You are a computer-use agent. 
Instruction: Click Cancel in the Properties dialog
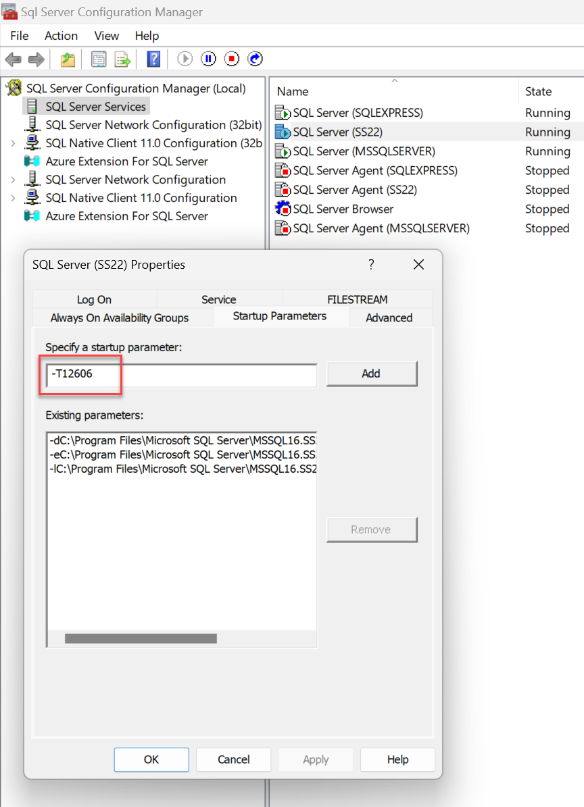(233, 760)
